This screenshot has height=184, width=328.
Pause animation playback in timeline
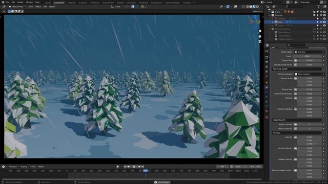pyautogui.click(x=134, y=167)
